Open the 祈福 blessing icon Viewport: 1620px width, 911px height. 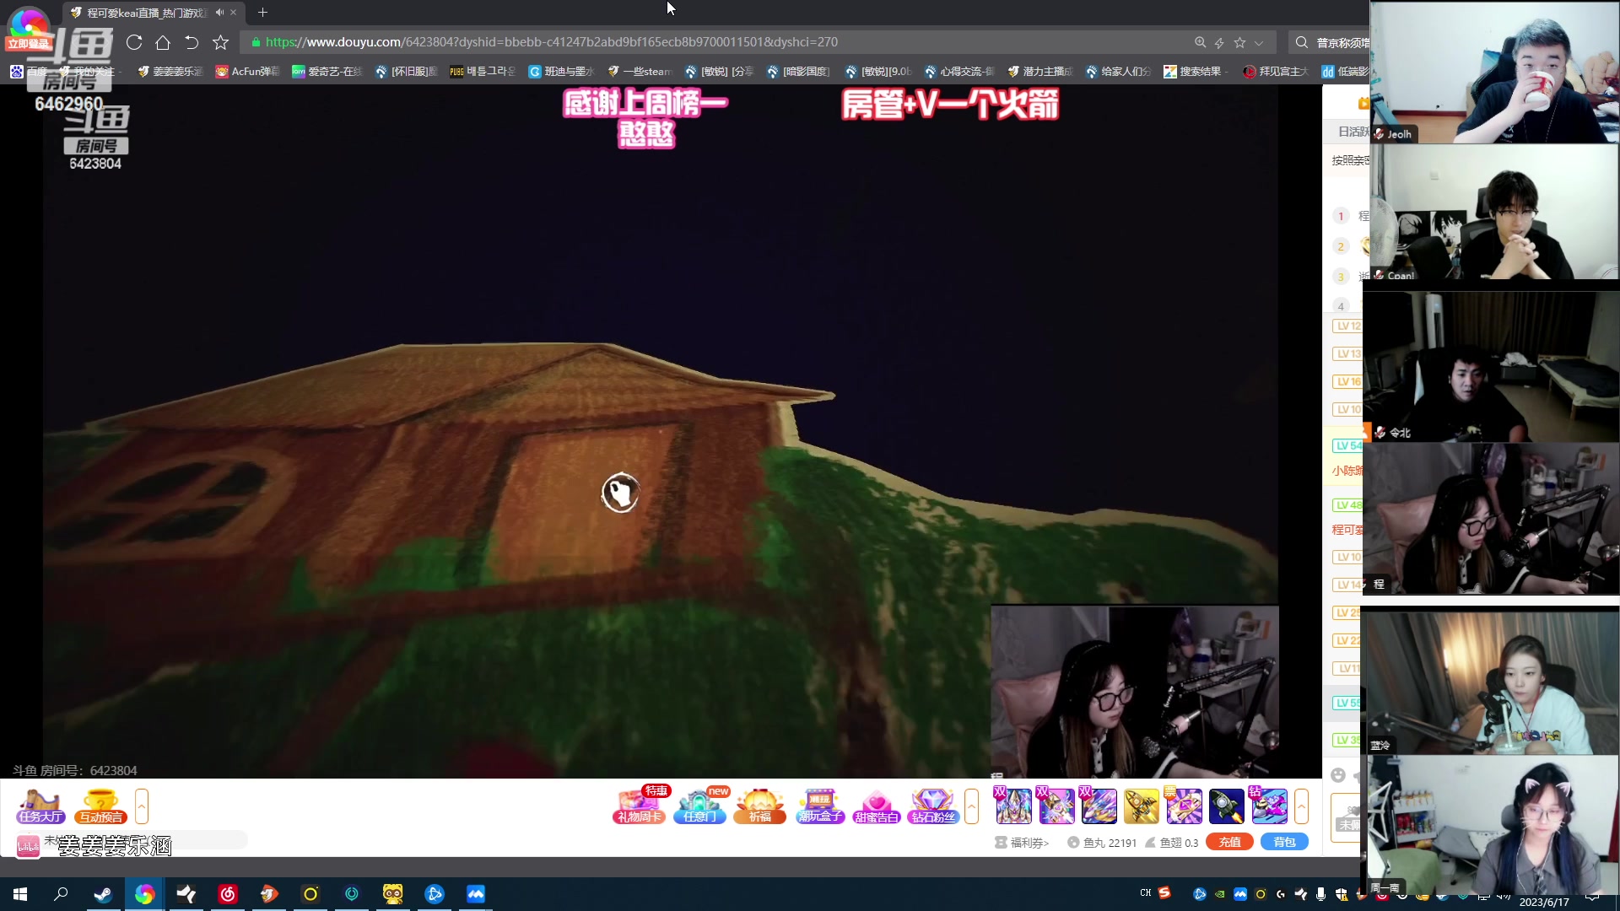pyautogui.click(x=759, y=806)
